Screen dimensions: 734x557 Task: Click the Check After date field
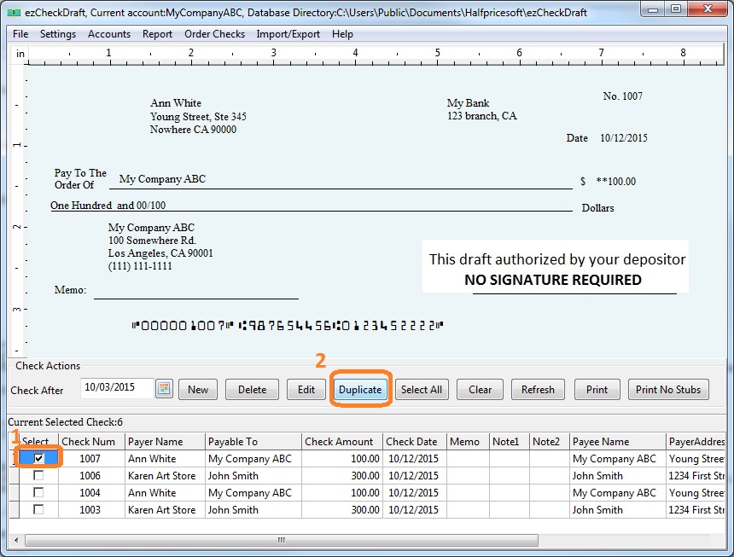point(117,389)
